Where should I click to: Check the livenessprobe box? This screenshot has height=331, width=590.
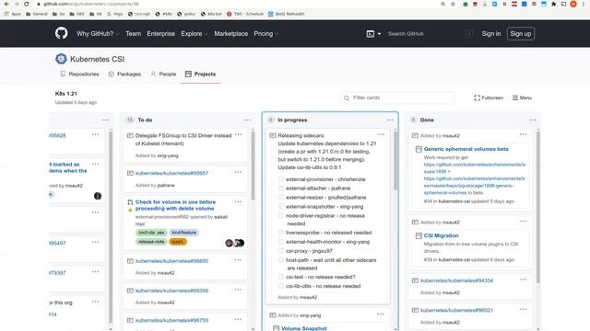(281, 233)
